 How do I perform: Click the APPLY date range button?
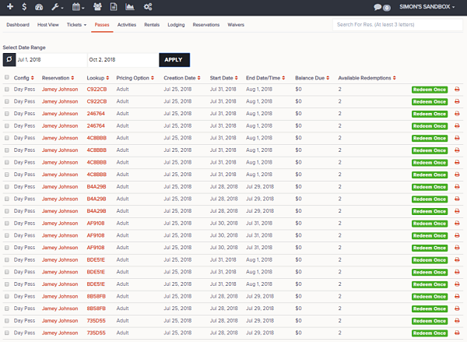click(x=174, y=60)
